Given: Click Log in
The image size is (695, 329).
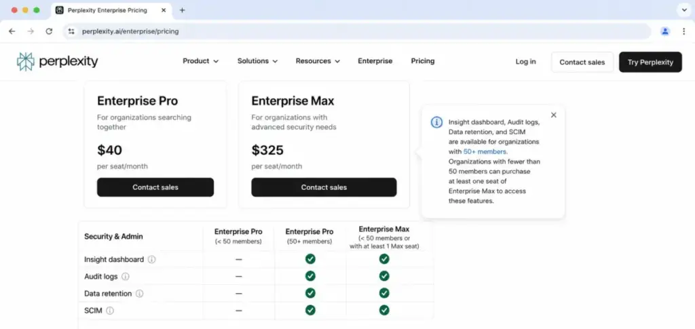Looking at the screenshot, I should click(x=526, y=62).
